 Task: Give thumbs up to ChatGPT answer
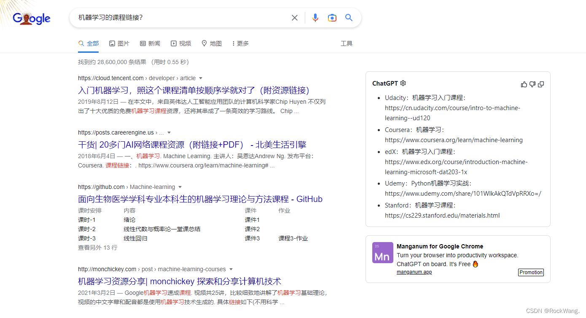click(524, 84)
